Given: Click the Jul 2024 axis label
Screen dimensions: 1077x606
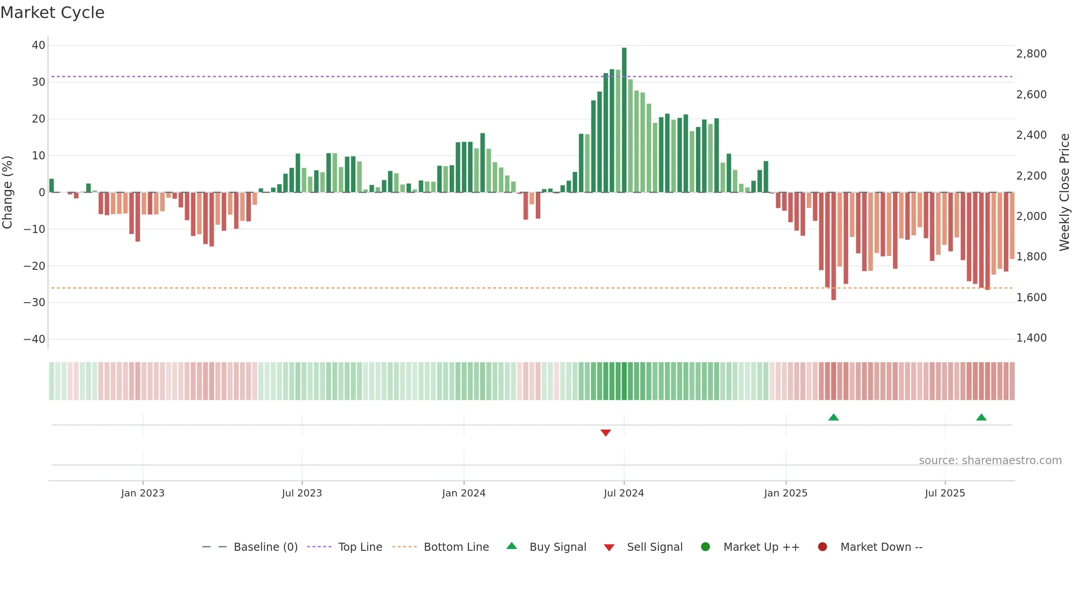Looking at the screenshot, I should tap(624, 493).
